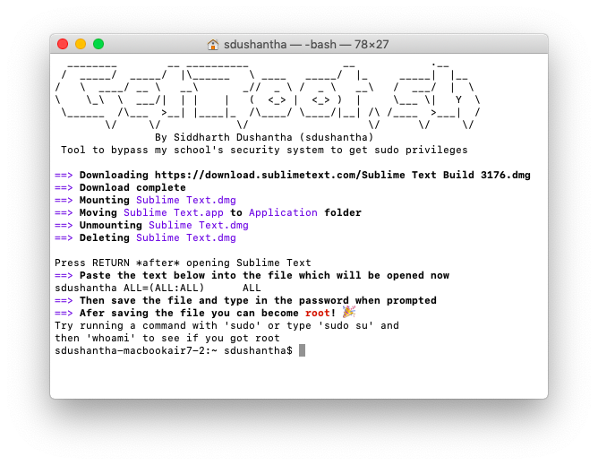Click the 'Press RETURN *after*' instruction line
Image resolution: width=598 pixels, height=465 pixels.
183,263
